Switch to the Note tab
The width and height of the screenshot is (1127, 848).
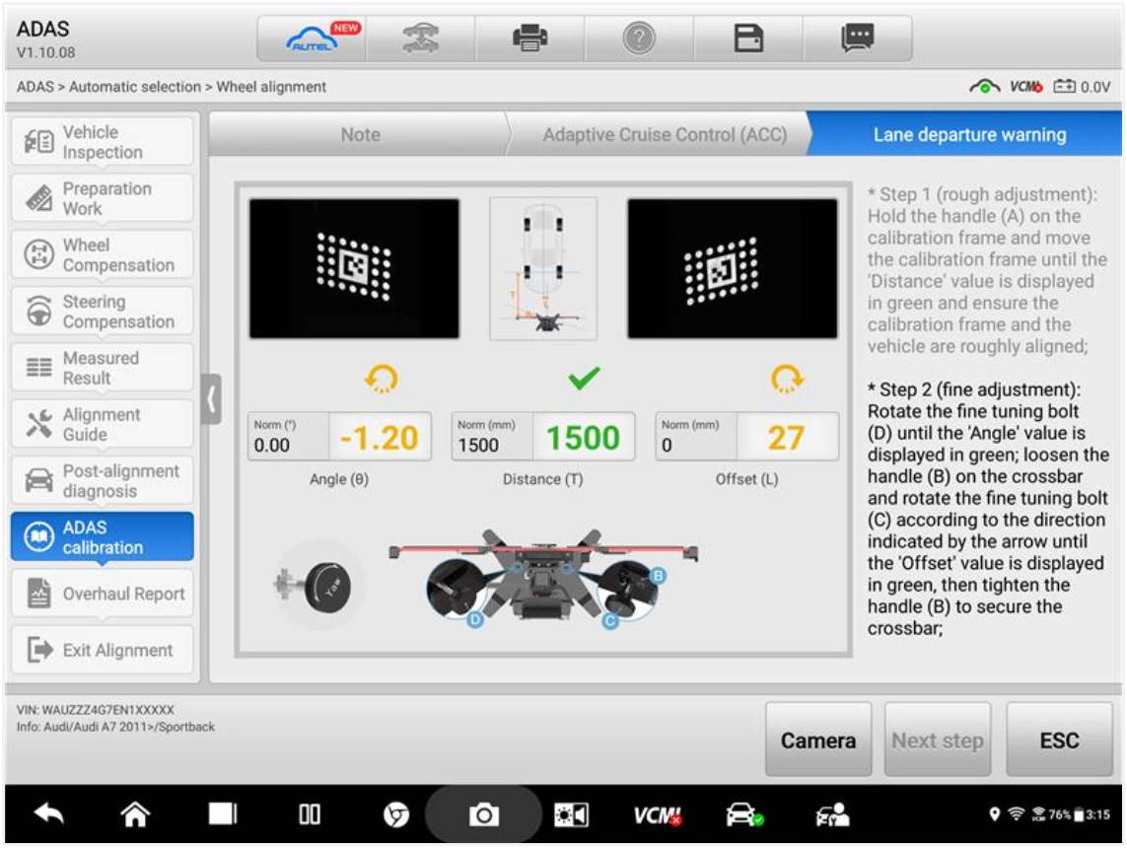click(x=358, y=135)
